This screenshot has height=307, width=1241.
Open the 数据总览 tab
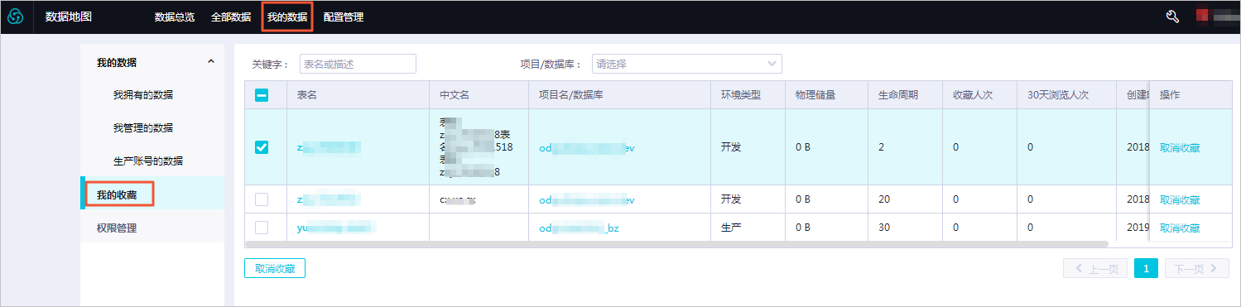pyautogui.click(x=175, y=17)
